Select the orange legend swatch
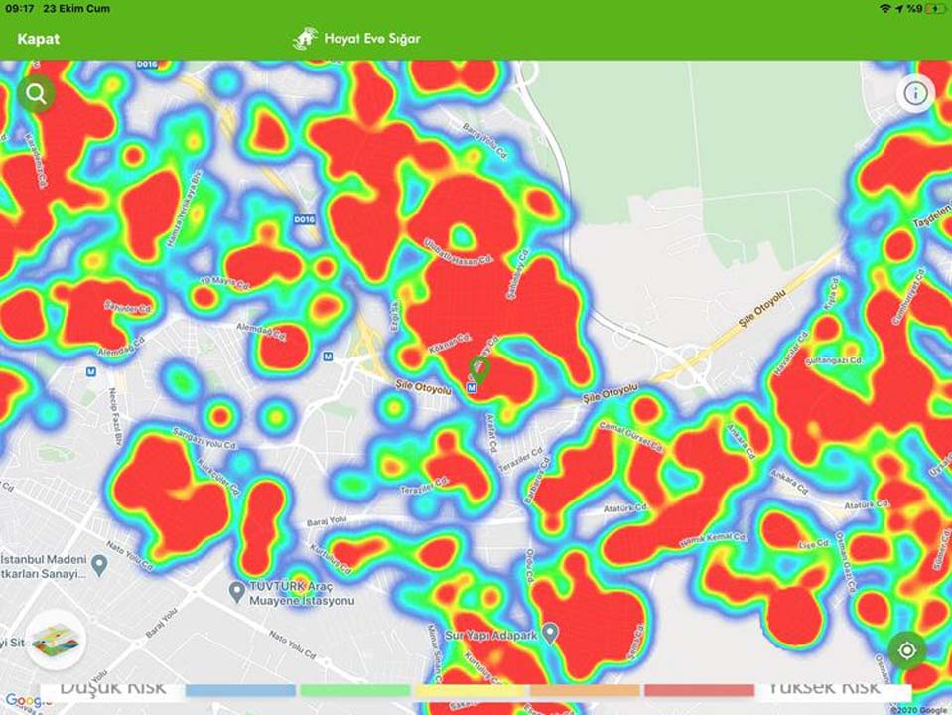 click(585, 691)
